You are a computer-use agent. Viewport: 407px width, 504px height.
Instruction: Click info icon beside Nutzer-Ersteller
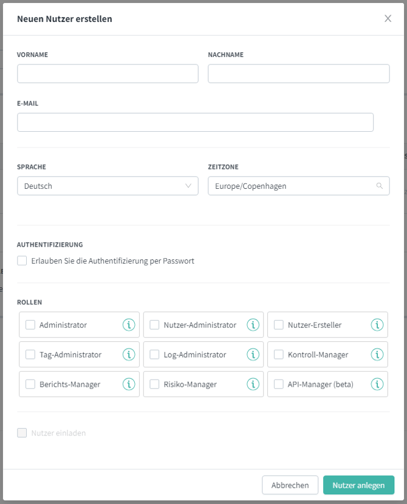(377, 325)
